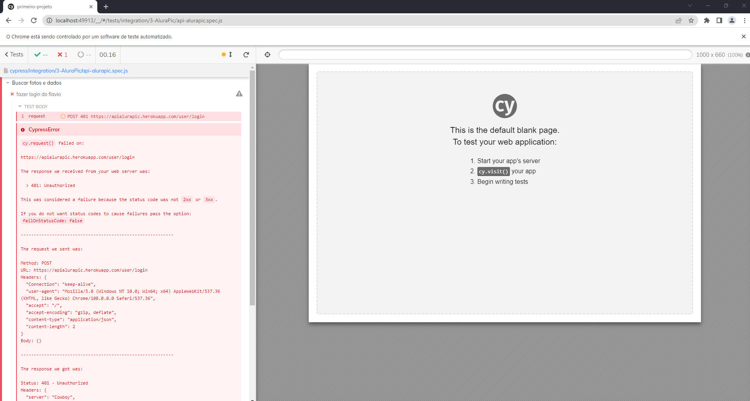Rerun all tests with reload icon

point(246,54)
